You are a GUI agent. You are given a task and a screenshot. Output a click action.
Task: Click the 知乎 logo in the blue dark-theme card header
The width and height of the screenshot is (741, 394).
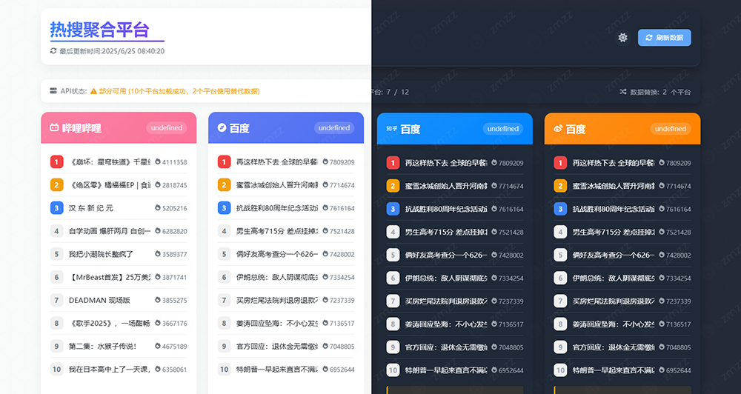tap(391, 129)
